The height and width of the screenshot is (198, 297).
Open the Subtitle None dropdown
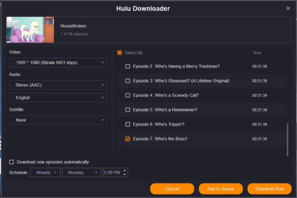[58, 120]
